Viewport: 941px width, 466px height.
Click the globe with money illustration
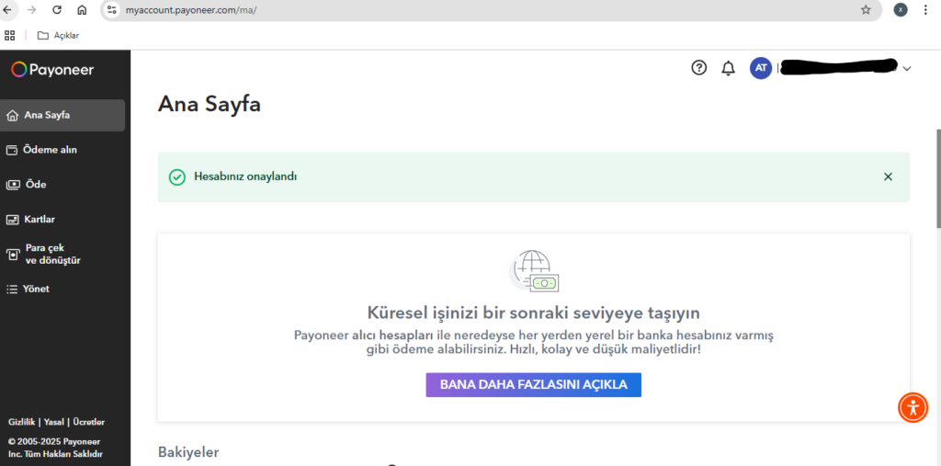coord(534,271)
